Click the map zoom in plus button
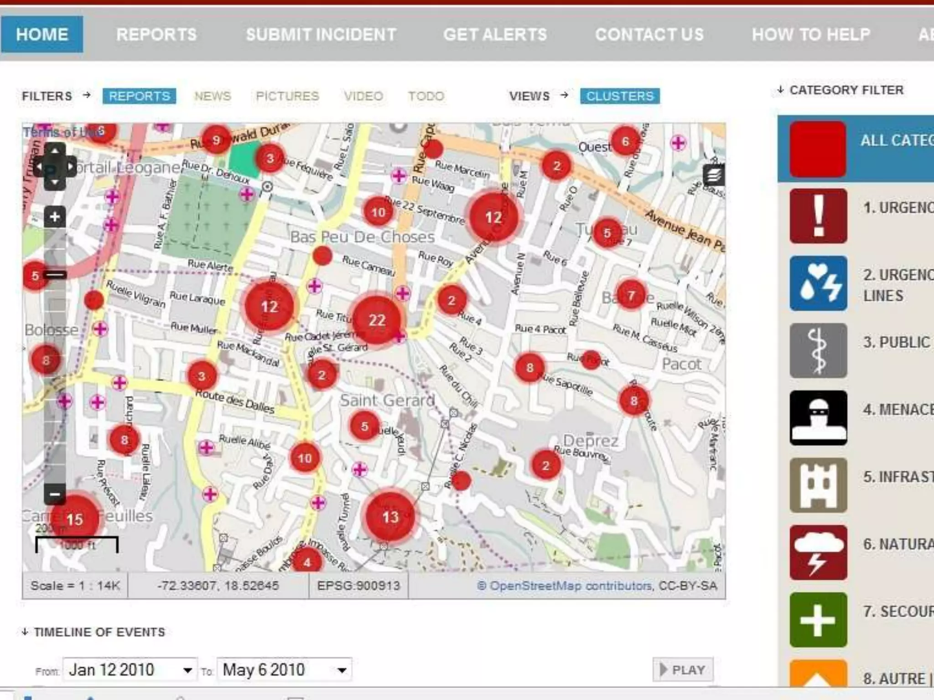 55,217
